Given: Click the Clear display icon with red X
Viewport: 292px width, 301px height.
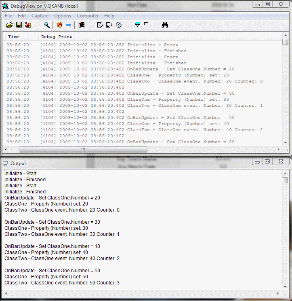Looking at the screenshot, I should (28, 25).
